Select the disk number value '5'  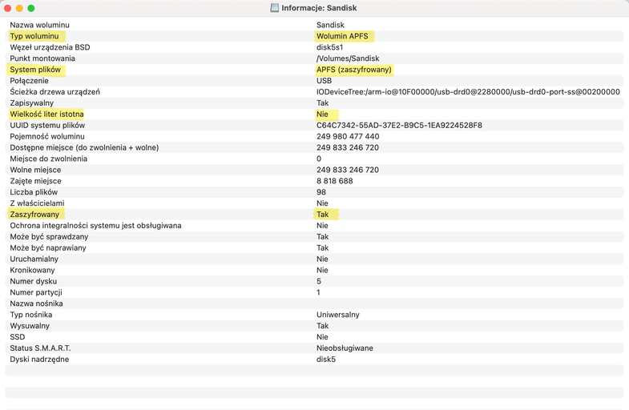tap(319, 281)
